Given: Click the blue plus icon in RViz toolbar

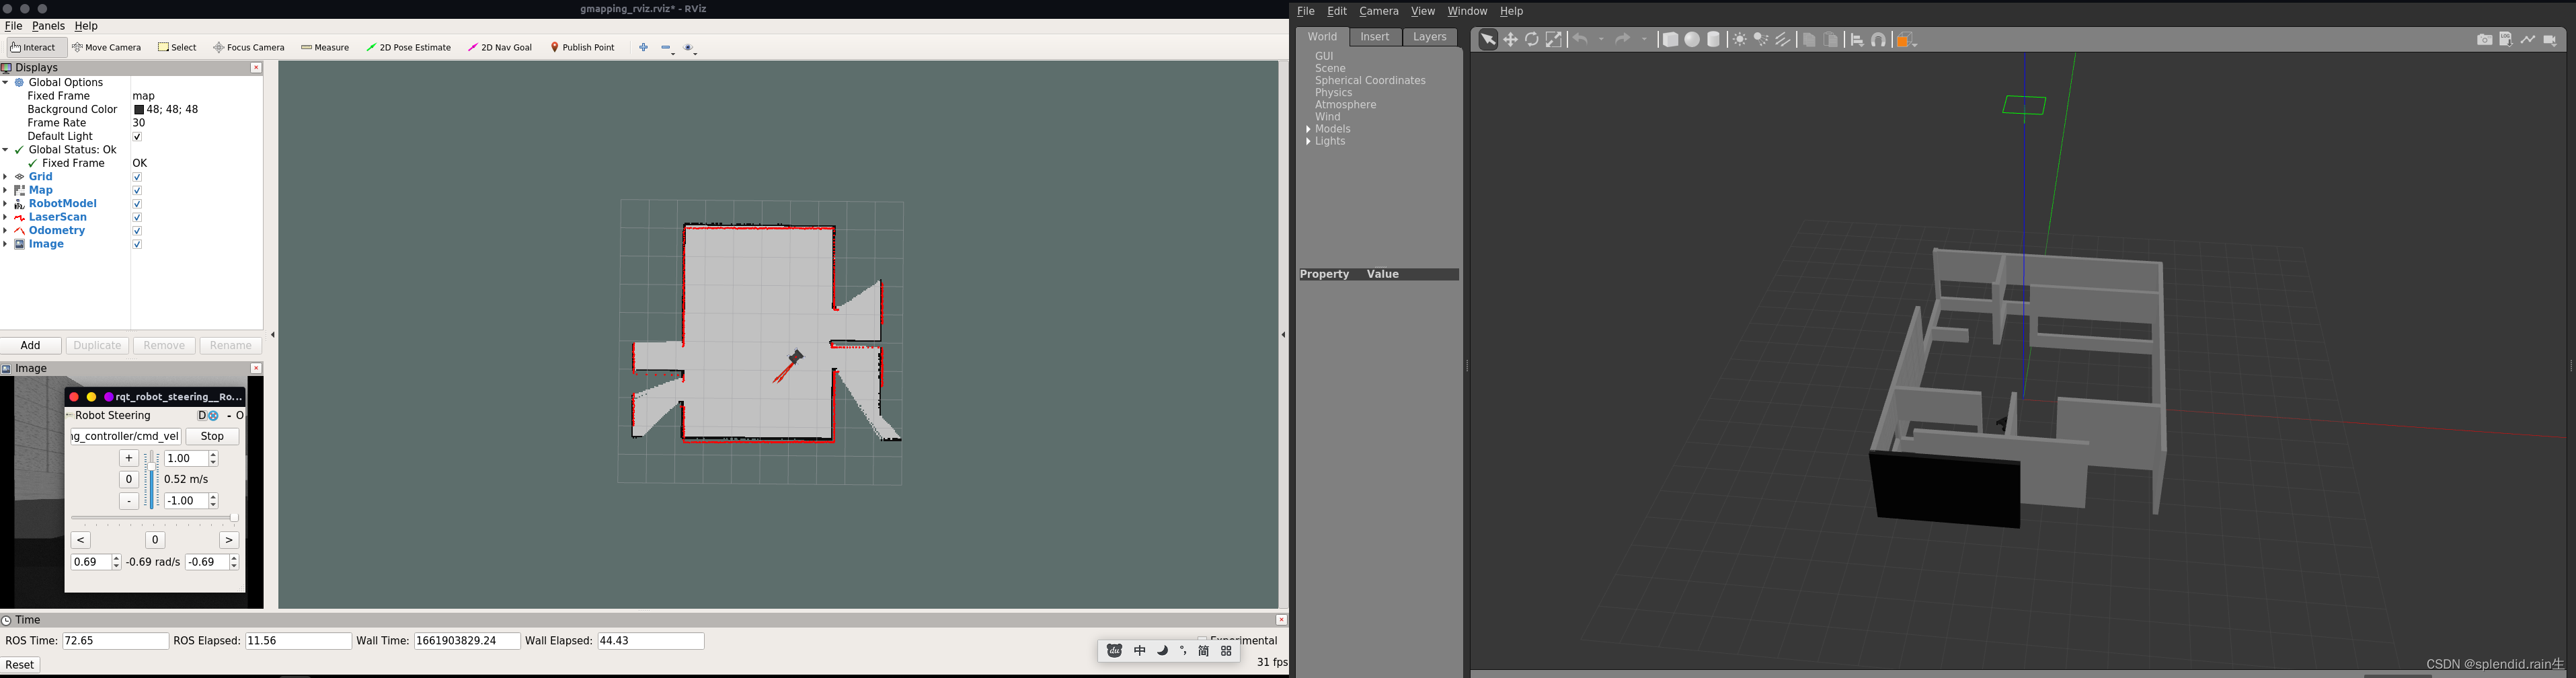Looking at the screenshot, I should [643, 47].
